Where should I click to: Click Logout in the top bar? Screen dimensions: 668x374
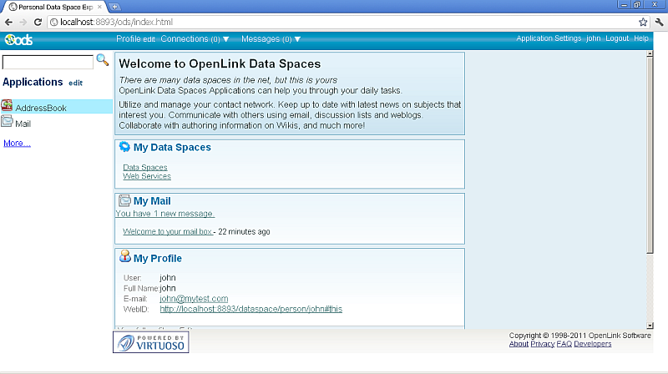coord(617,38)
